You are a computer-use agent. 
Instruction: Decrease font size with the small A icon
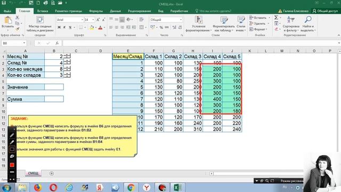[103, 20]
